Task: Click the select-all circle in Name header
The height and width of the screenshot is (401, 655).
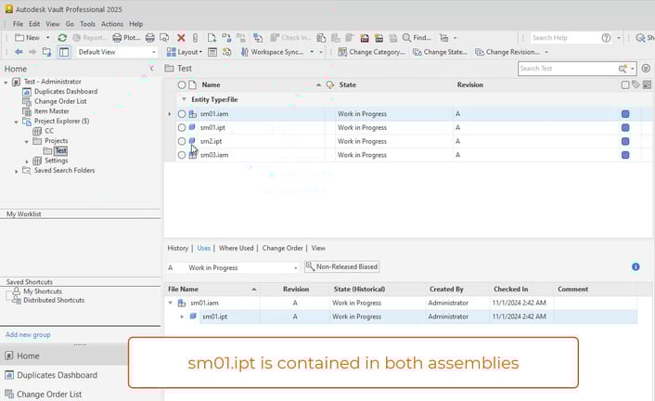Action: (181, 84)
